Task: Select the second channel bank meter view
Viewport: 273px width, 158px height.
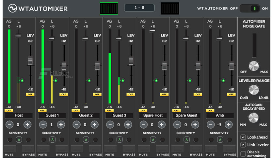Action: tap(170, 8)
